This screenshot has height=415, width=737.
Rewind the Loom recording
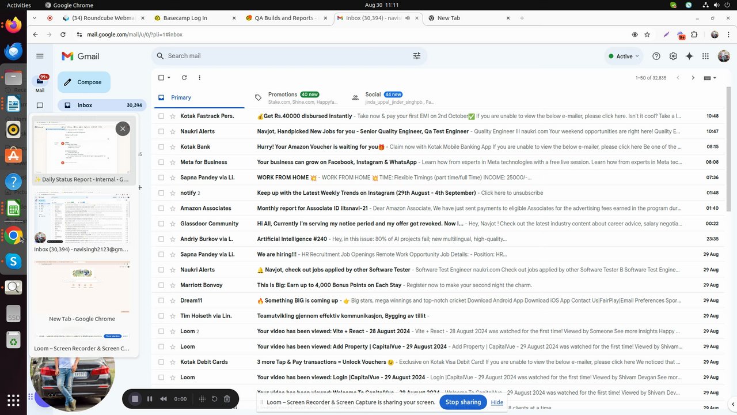164,399
